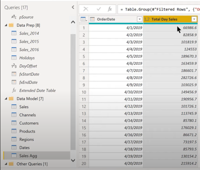Select the pSource parameter query
This screenshot has height=170, width=200.
pyautogui.click(x=26, y=17)
